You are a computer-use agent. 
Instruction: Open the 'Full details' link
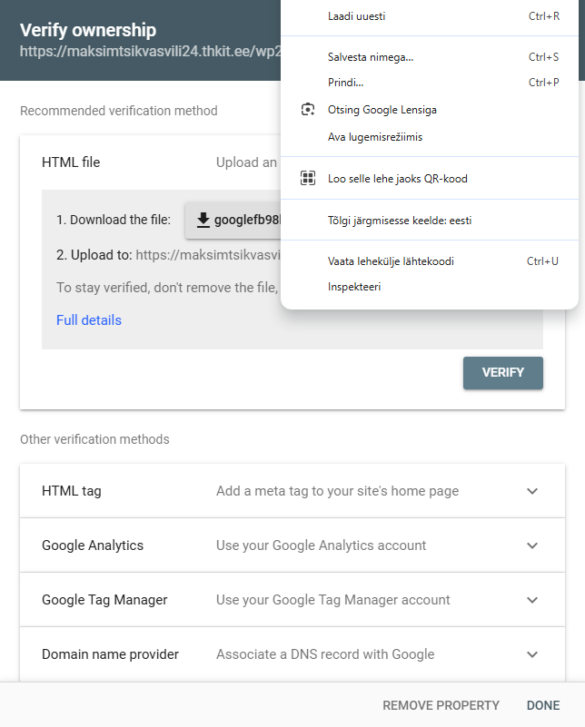[89, 320]
